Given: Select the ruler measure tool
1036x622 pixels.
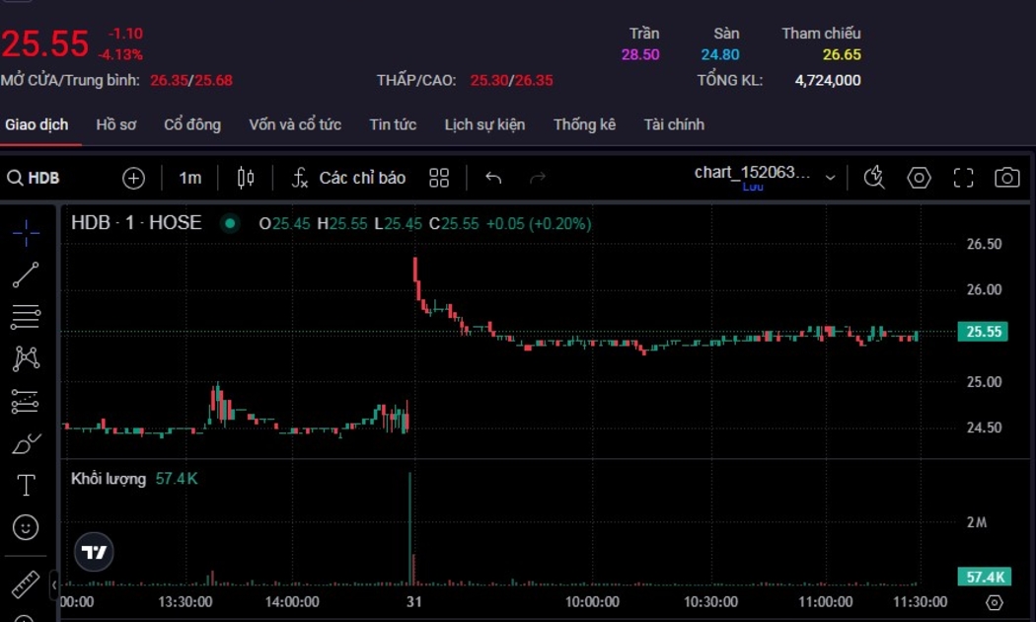Looking at the screenshot, I should click(26, 584).
